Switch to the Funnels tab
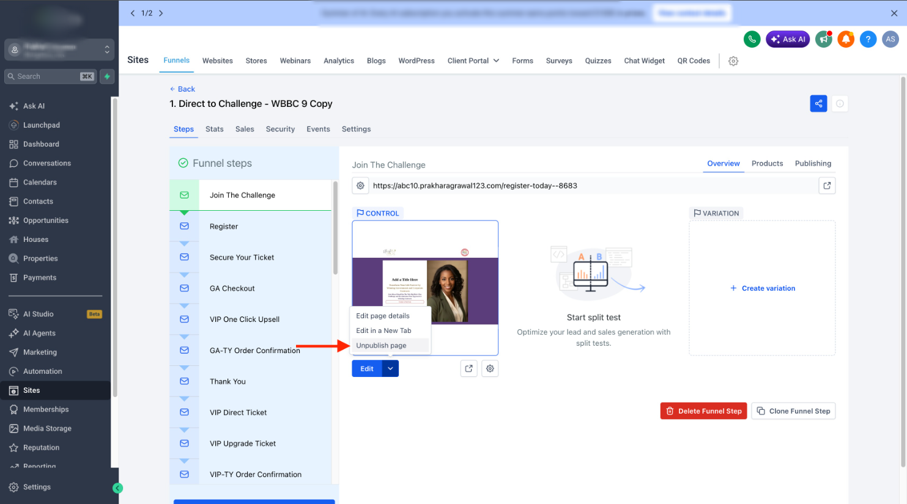Screen dimensions: 907x504 (177, 60)
